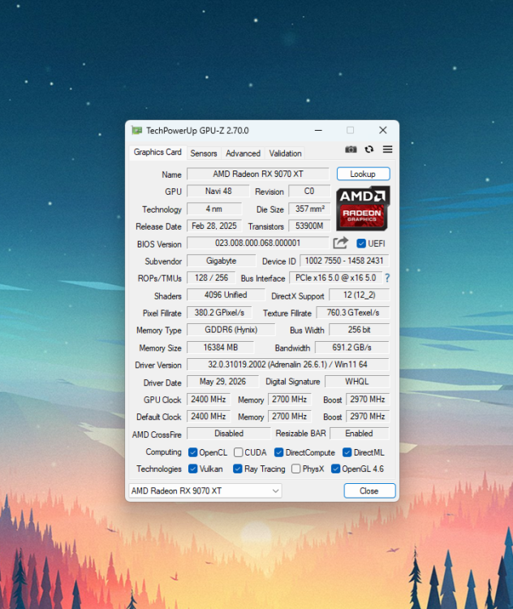The image size is (513, 609).
Task: Click Bus Width value '256 bit'
Action: coord(360,330)
